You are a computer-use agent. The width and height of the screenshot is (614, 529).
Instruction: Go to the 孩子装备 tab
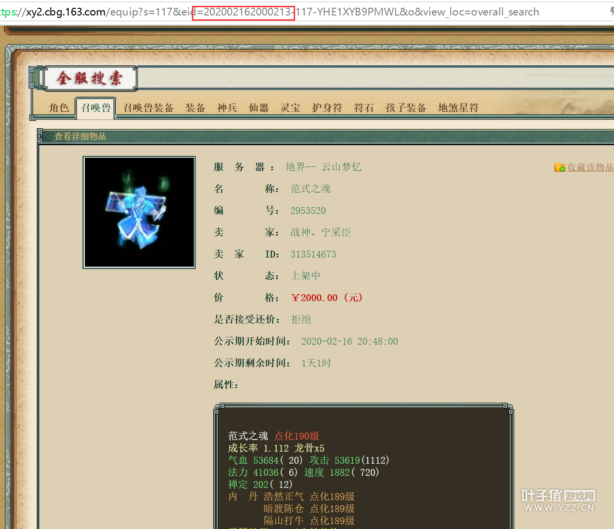(406, 108)
